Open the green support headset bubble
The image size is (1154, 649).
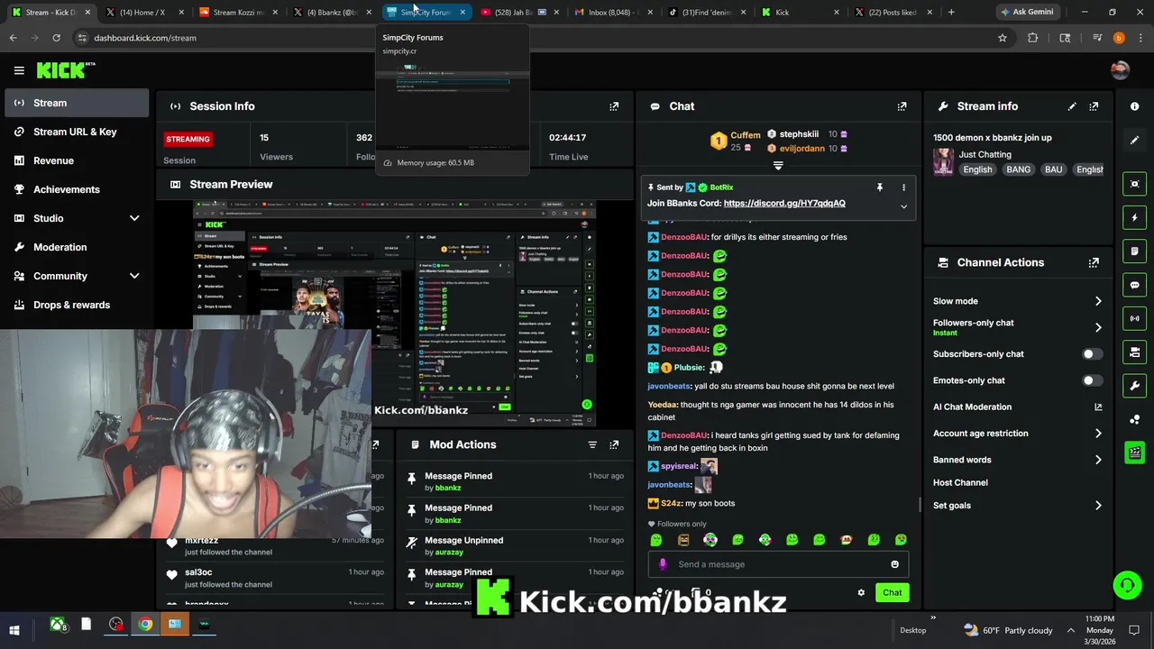coord(1127,586)
